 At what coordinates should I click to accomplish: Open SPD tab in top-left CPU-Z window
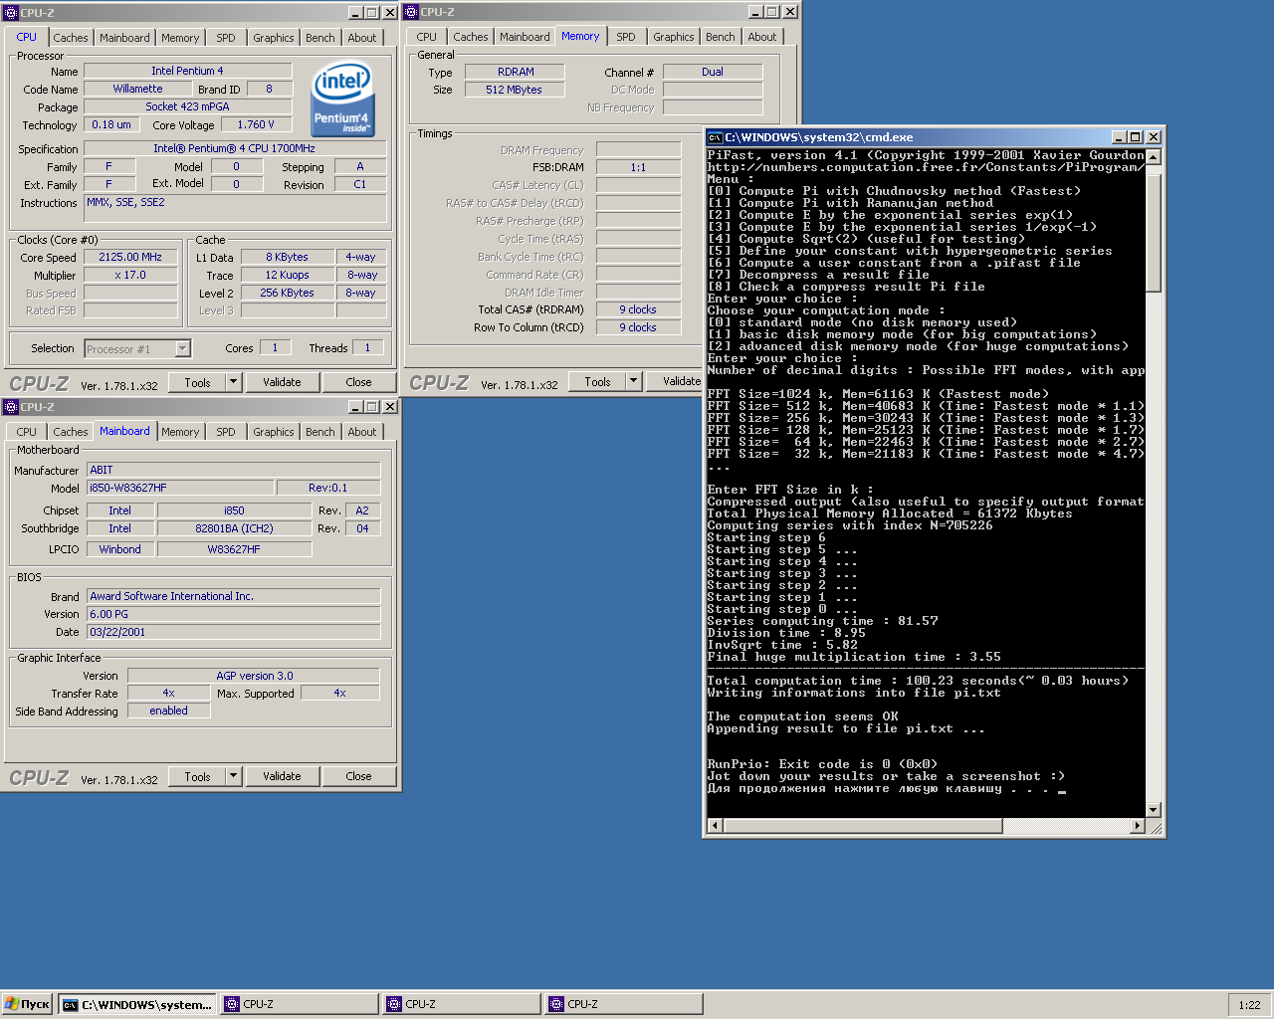(226, 38)
